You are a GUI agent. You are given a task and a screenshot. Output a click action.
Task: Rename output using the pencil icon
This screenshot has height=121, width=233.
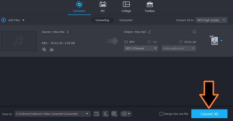(149, 32)
